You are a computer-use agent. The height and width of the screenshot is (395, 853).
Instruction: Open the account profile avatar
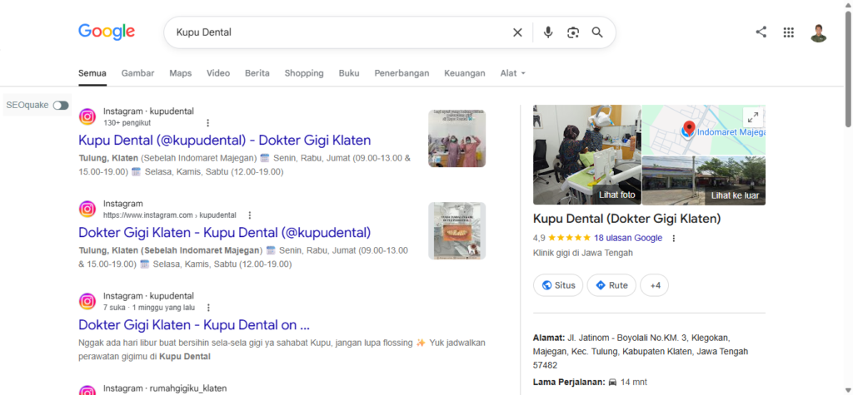coord(818,32)
